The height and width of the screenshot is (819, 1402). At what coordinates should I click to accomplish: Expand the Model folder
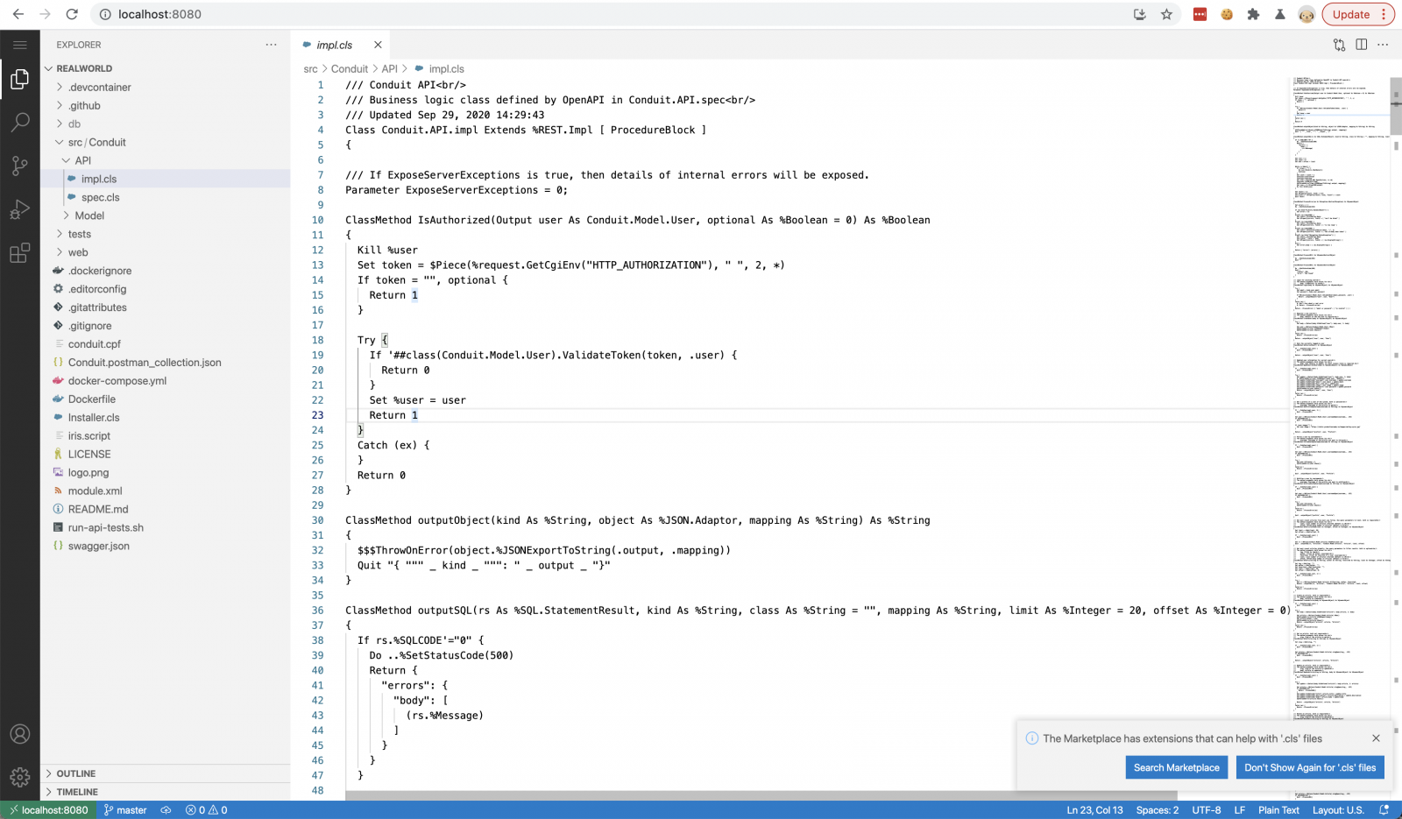tap(89, 215)
